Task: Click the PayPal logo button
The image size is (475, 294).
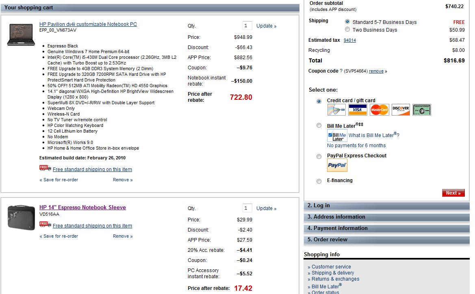Action: pyautogui.click(x=337, y=165)
